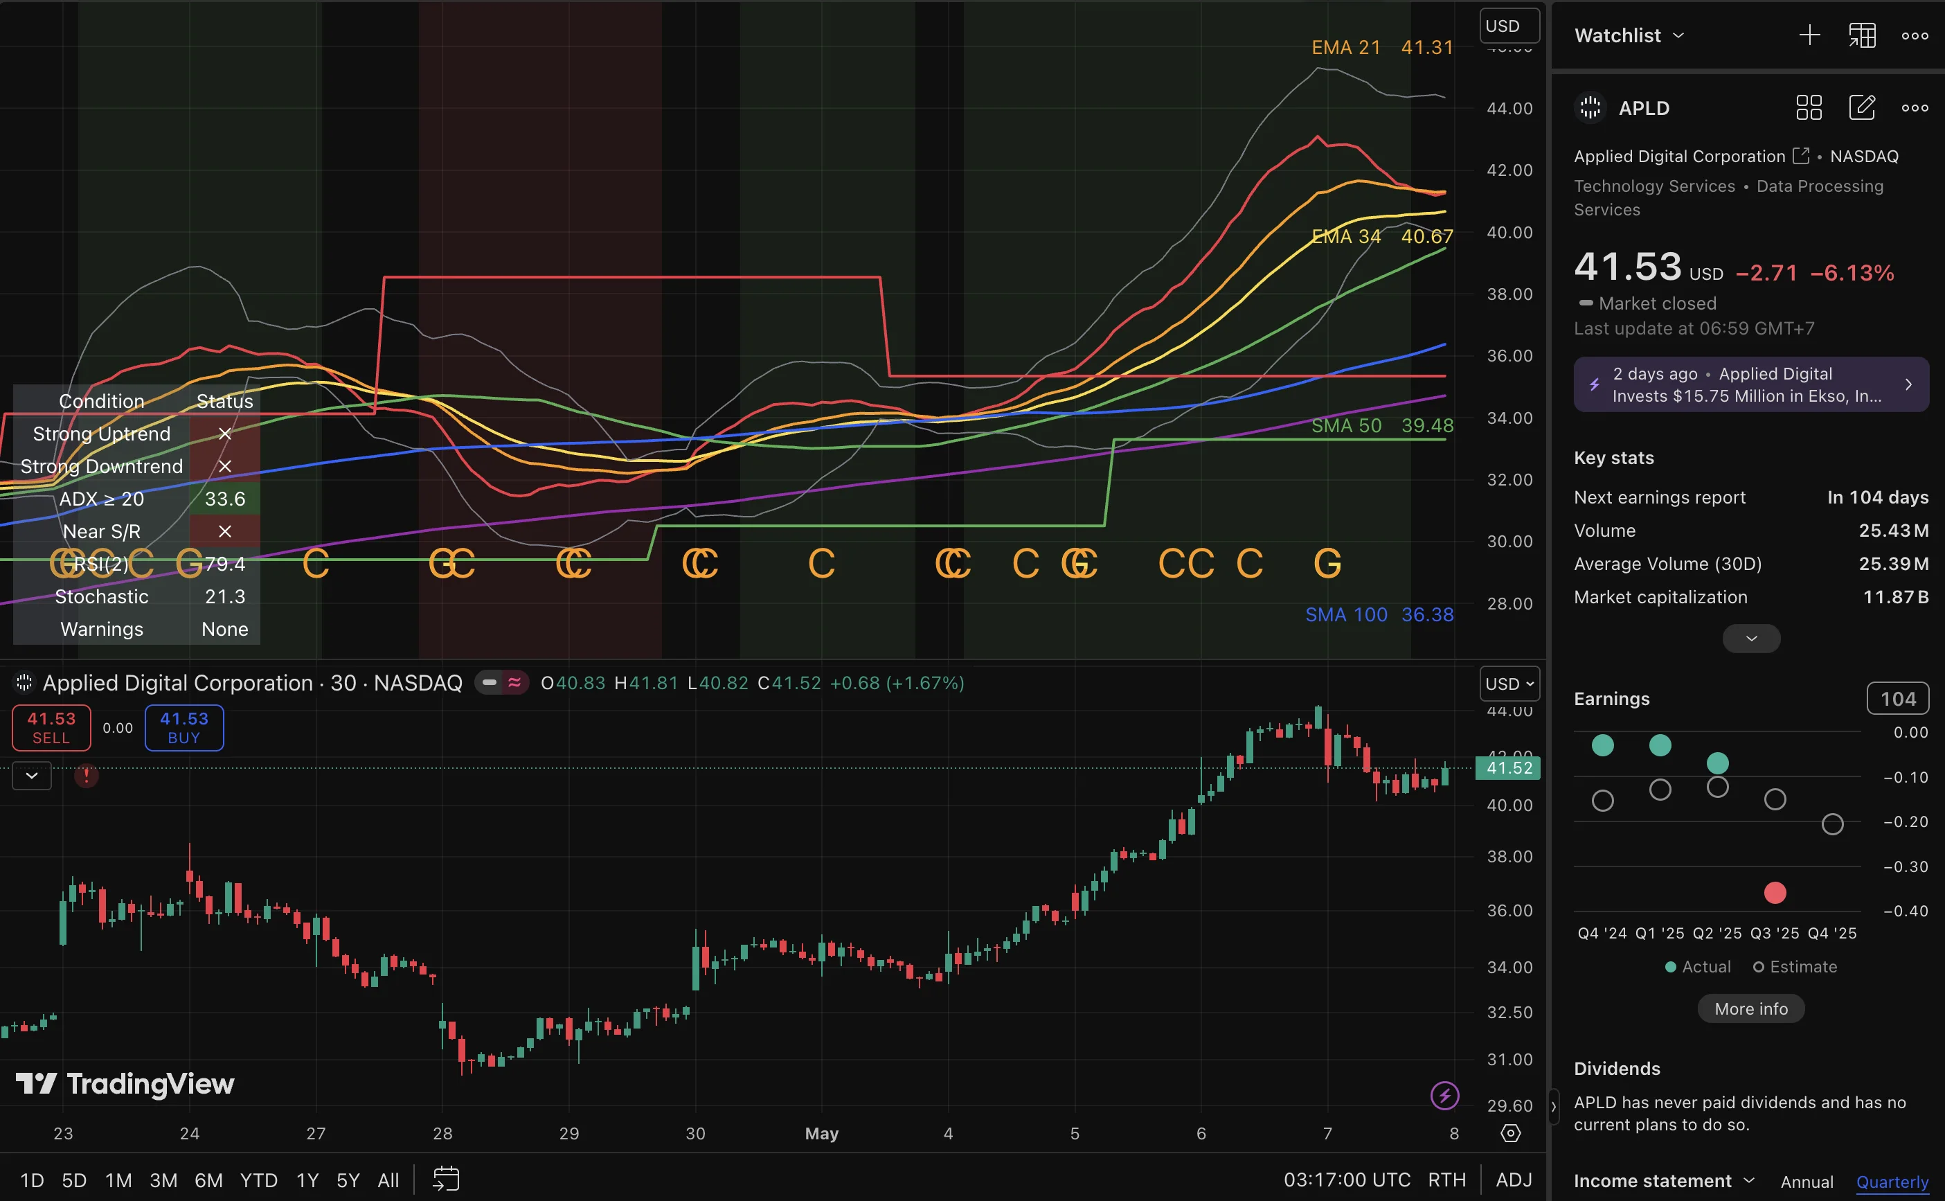Click the purple lightning bolt flash icon on chart
This screenshot has width=1945, height=1201.
point(1444,1096)
